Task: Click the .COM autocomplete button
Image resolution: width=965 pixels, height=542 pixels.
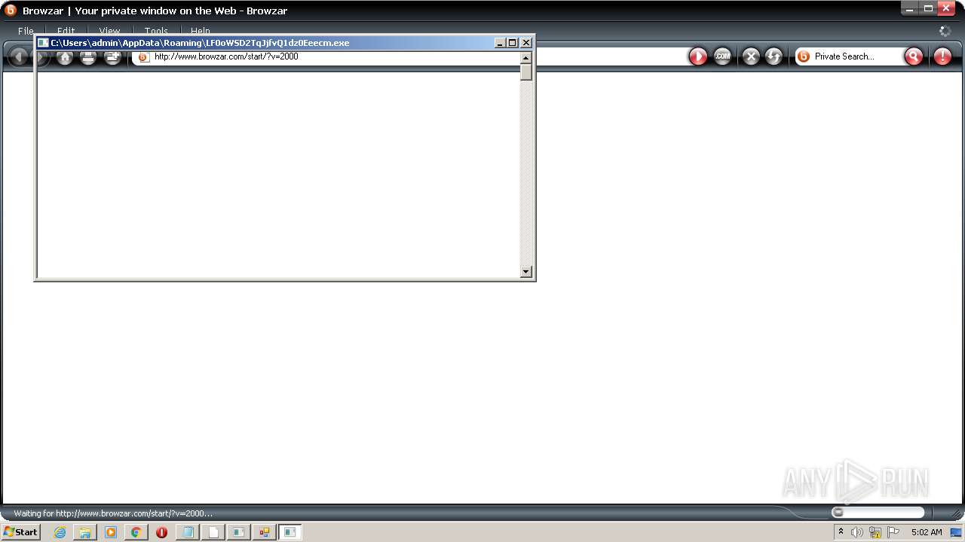Action: click(x=722, y=56)
